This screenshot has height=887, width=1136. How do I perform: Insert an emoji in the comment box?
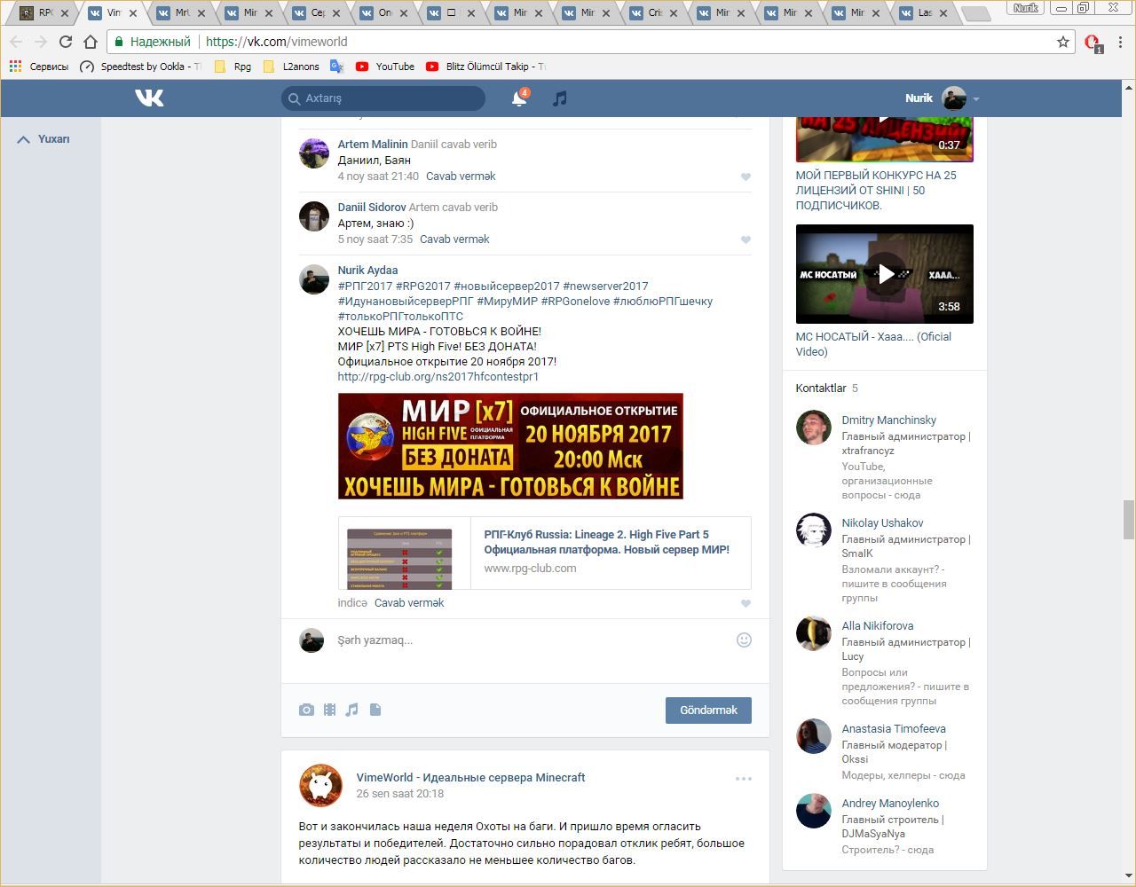pos(744,640)
